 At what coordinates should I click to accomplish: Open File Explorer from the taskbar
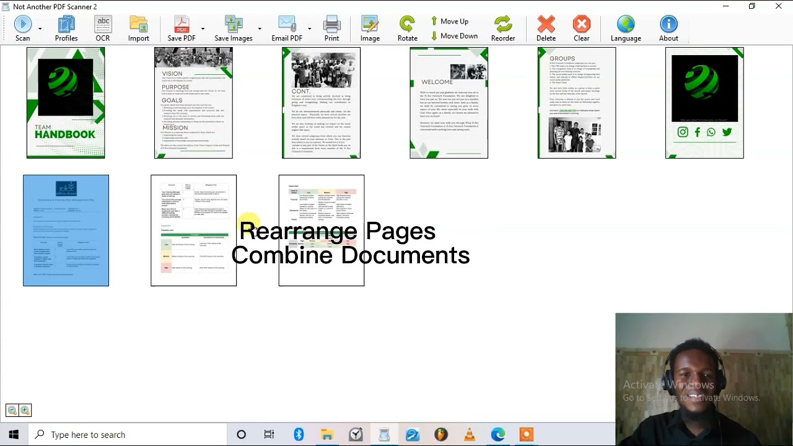[x=326, y=435]
